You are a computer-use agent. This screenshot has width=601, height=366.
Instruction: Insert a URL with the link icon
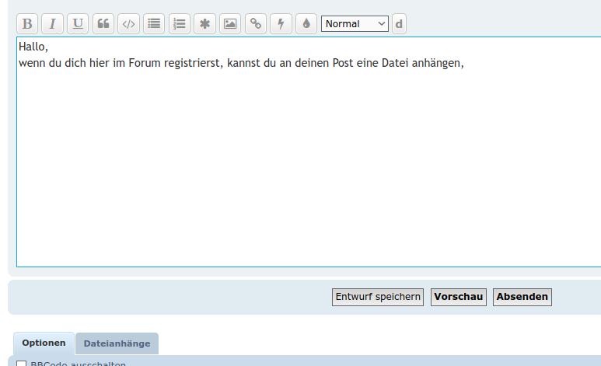tap(255, 23)
